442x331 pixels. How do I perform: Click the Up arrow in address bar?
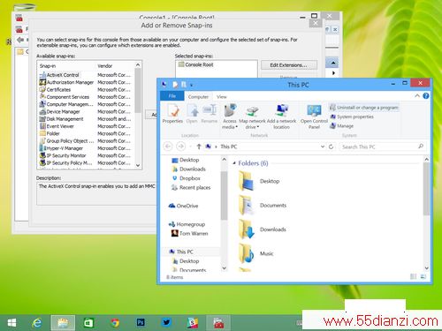coord(199,147)
